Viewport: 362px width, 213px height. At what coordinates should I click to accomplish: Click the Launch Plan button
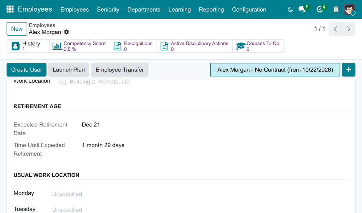click(69, 70)
